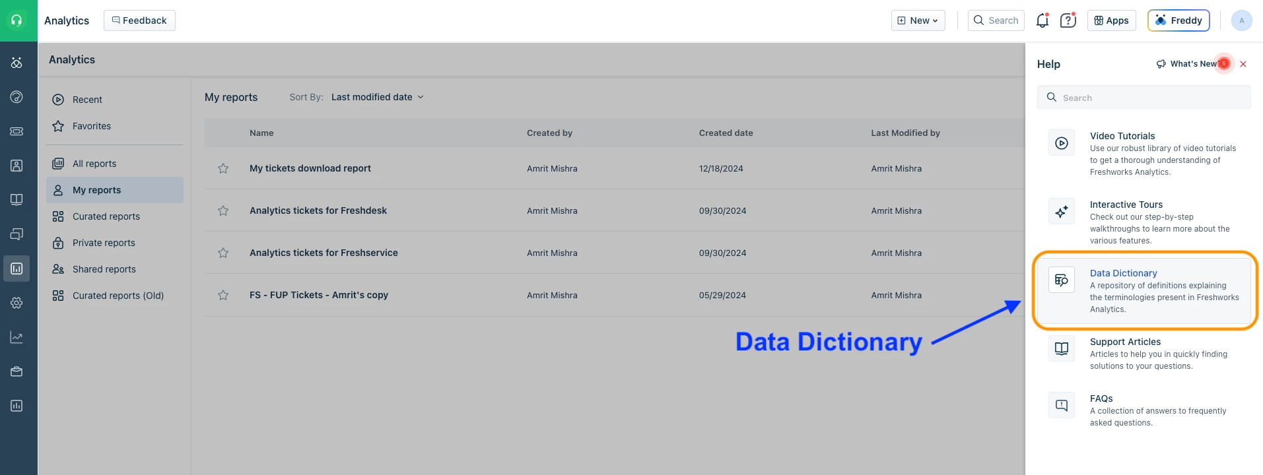Click the 05/29/2024 created date cell
The width and height of the screenshot is (1263, 475).
[722, 295]
